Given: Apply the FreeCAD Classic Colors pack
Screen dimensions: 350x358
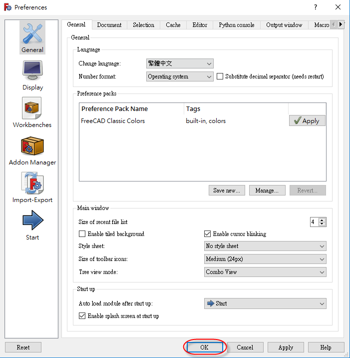Looking at the screenshot, I should [307, 121].
